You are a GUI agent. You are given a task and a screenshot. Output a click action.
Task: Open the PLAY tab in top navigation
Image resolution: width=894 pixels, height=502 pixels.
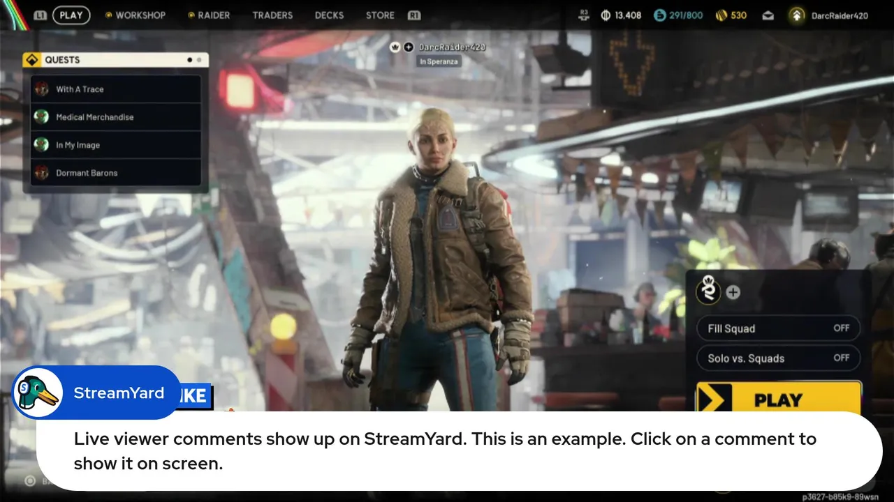(71, 15)
